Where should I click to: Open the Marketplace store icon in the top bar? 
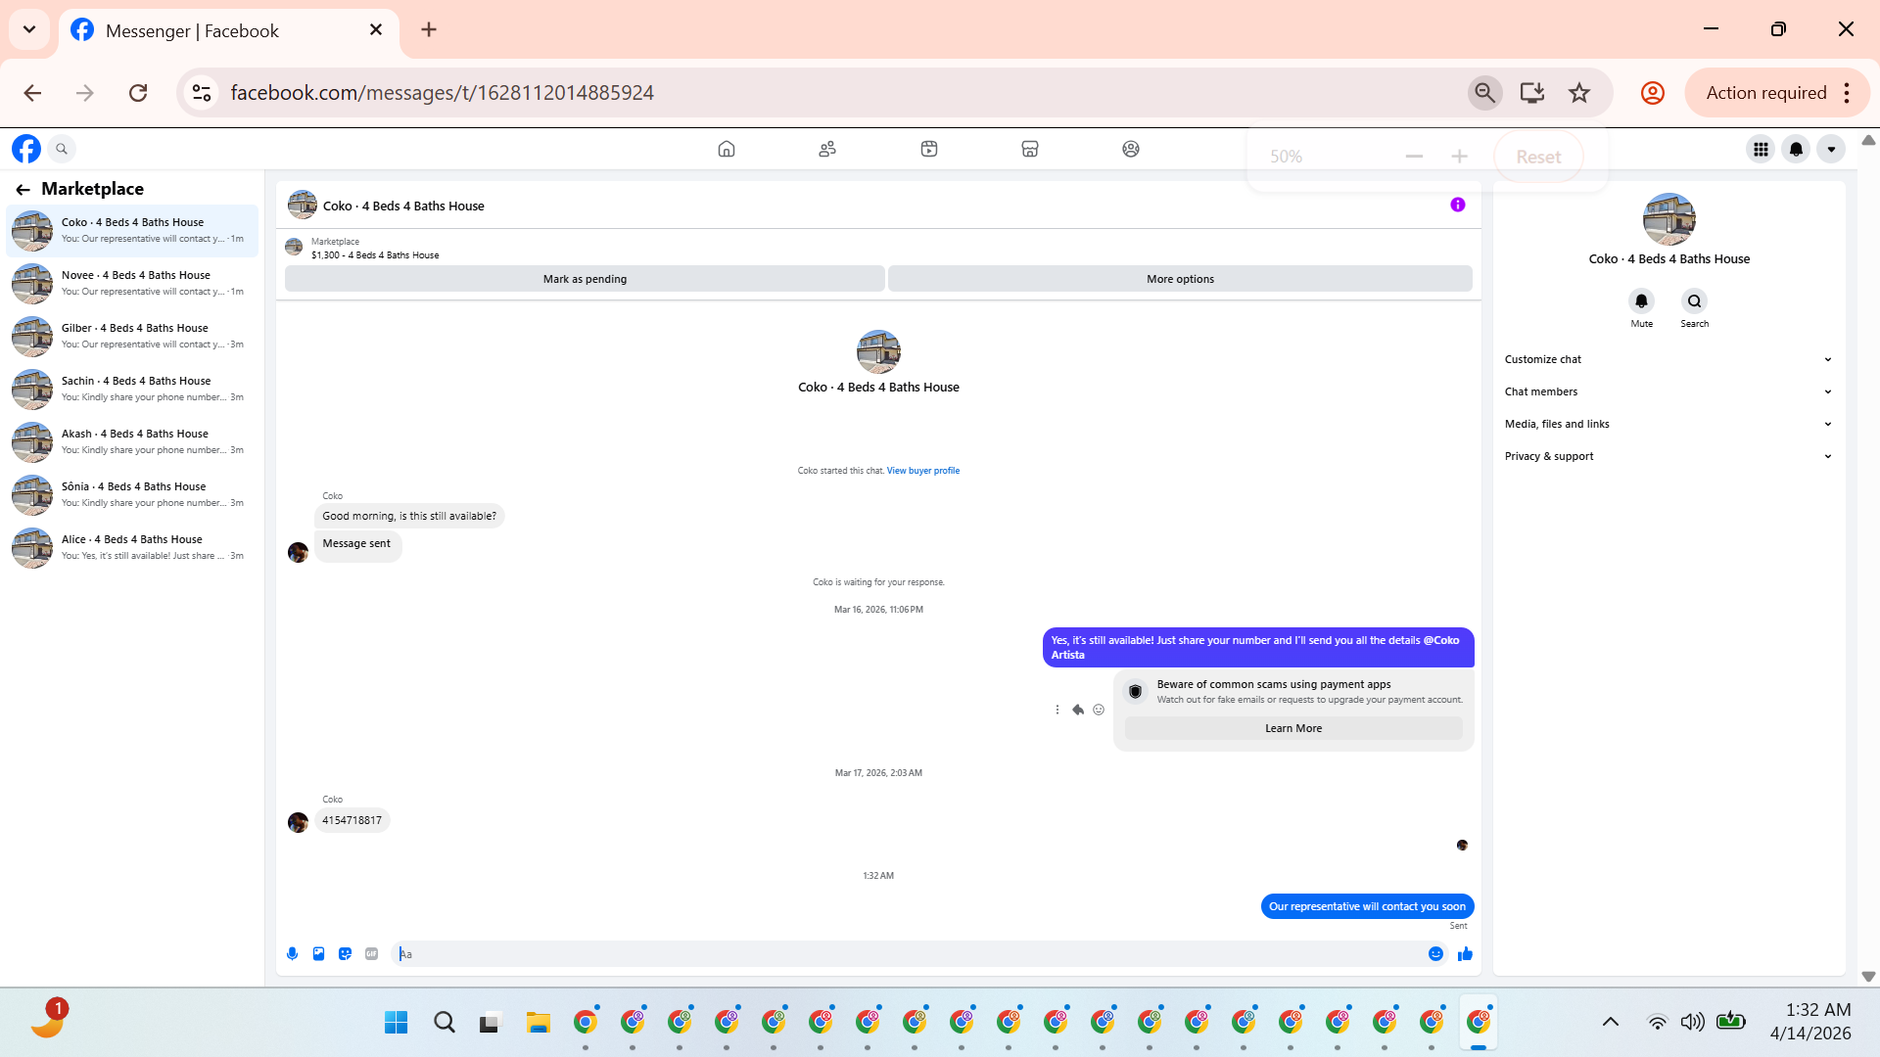point(1029,149)
